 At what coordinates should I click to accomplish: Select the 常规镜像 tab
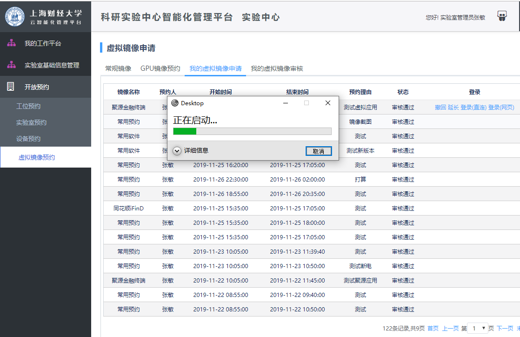pyautogui.click(x=119, y=68)
